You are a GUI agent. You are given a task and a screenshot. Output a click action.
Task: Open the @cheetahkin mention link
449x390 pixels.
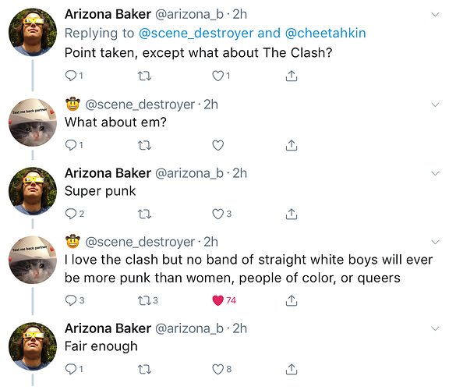(326, 34)
